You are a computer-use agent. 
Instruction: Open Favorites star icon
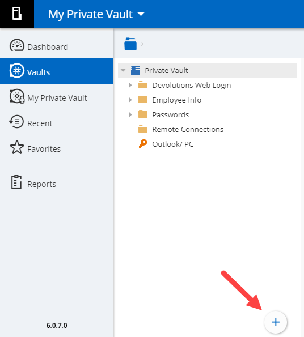(x=17, y=147)
